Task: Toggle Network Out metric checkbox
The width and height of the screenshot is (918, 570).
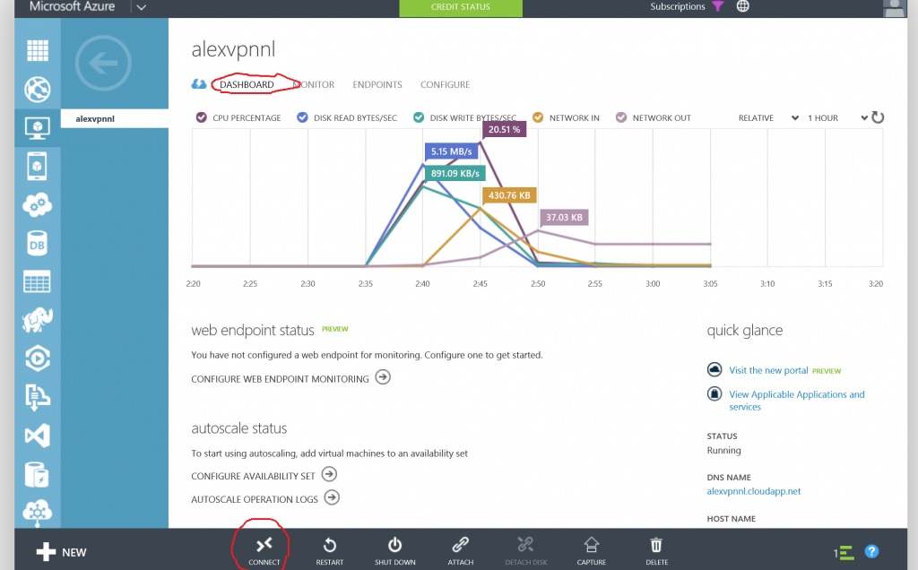Action: coord(621,117)
